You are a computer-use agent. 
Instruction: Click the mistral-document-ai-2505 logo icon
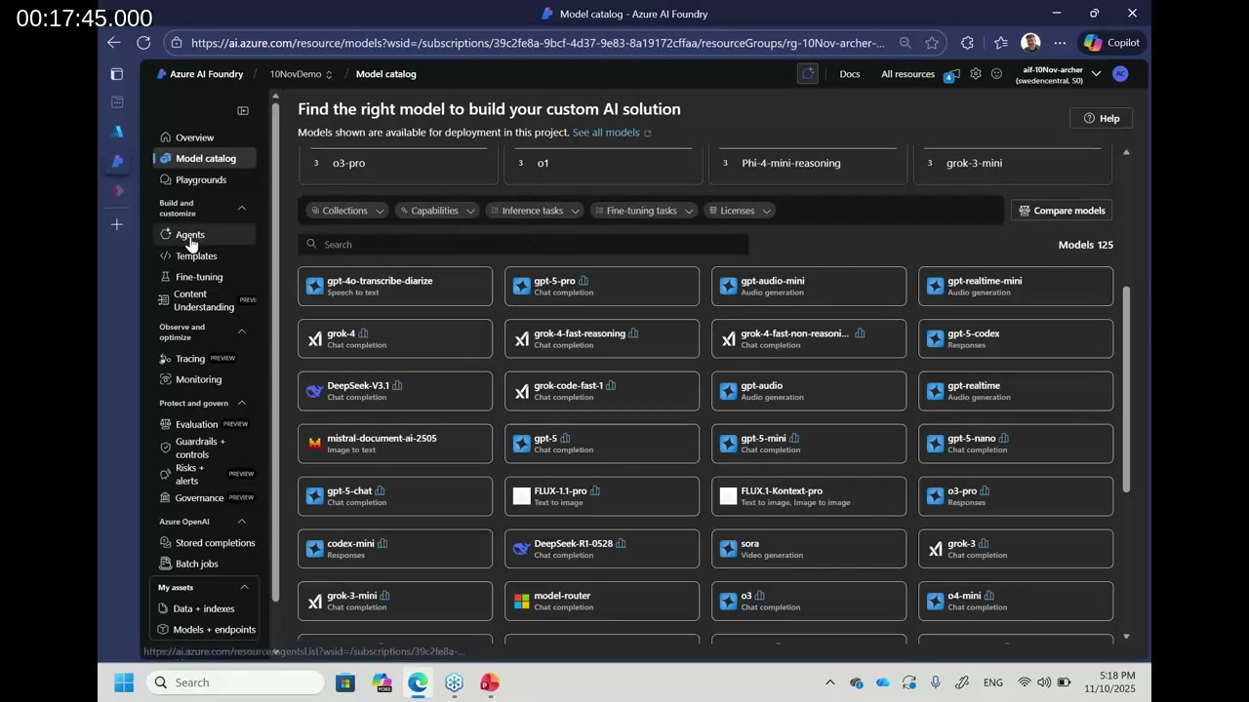click(x=314, y=444)
